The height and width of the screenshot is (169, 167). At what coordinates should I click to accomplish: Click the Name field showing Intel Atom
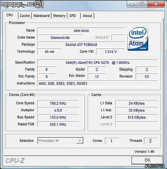coord(81,31)
